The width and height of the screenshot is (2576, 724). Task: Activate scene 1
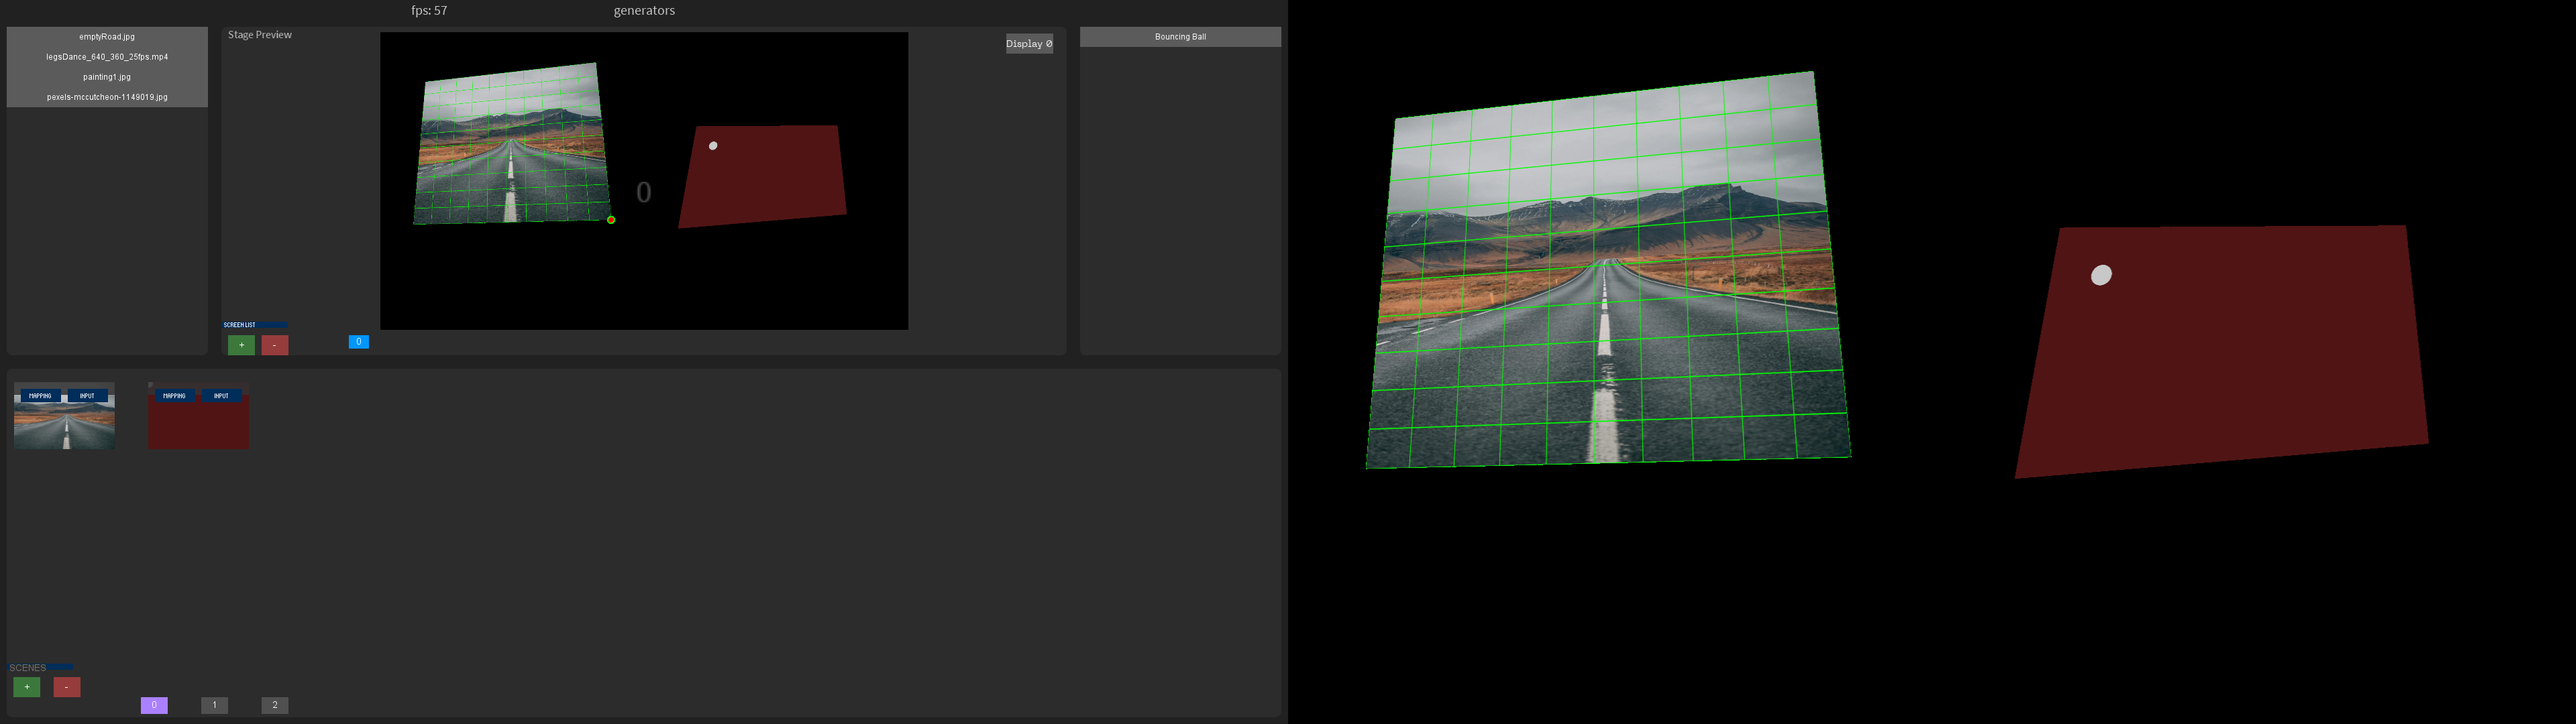point(213,704)
